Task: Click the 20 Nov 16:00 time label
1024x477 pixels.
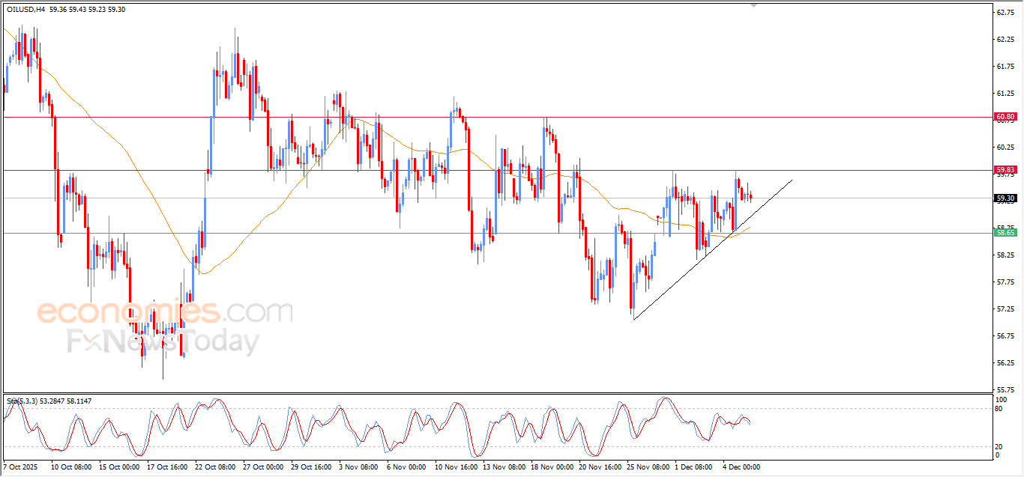Action: 600,467
